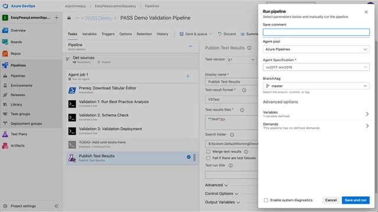Open ezpclmnsqzy organization breadcrumb

tap(76, 6)
